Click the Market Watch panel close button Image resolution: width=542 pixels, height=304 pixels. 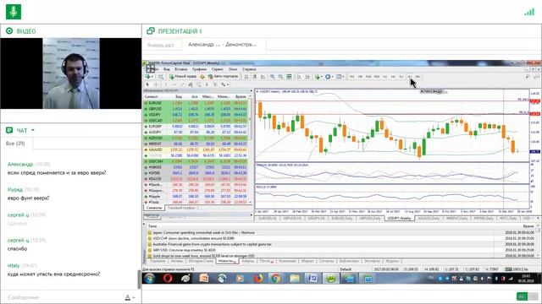[251, 91]
